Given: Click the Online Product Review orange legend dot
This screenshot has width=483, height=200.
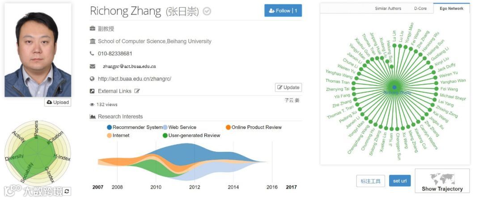Looking at the screenshot, I should point(228,127).
